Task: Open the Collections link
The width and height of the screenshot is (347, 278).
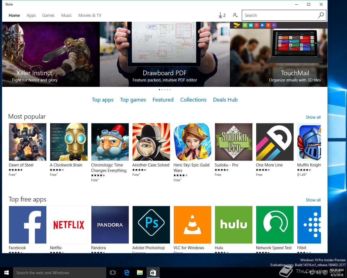Action: point(193,100)
